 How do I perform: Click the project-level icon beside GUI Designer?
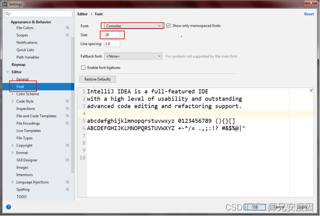(67, 160)
